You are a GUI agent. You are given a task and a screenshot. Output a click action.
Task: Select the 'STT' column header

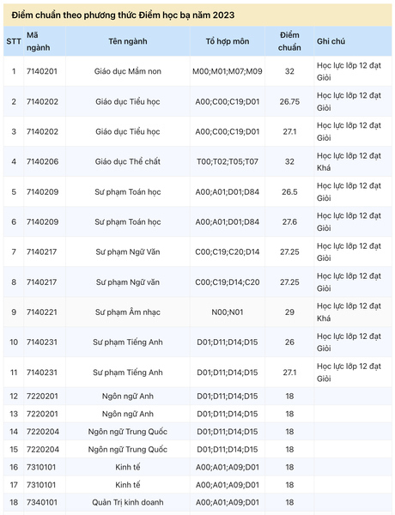(x=14, y=41)
